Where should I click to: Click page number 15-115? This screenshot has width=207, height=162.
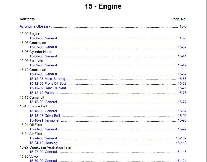[181, 152]
